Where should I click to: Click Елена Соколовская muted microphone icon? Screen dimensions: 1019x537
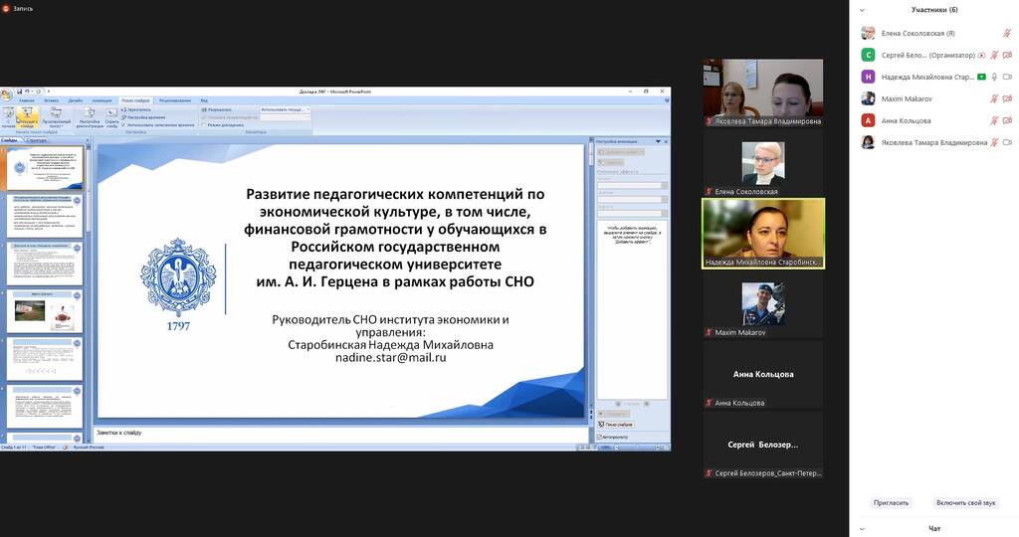[x=1007, y=33]
